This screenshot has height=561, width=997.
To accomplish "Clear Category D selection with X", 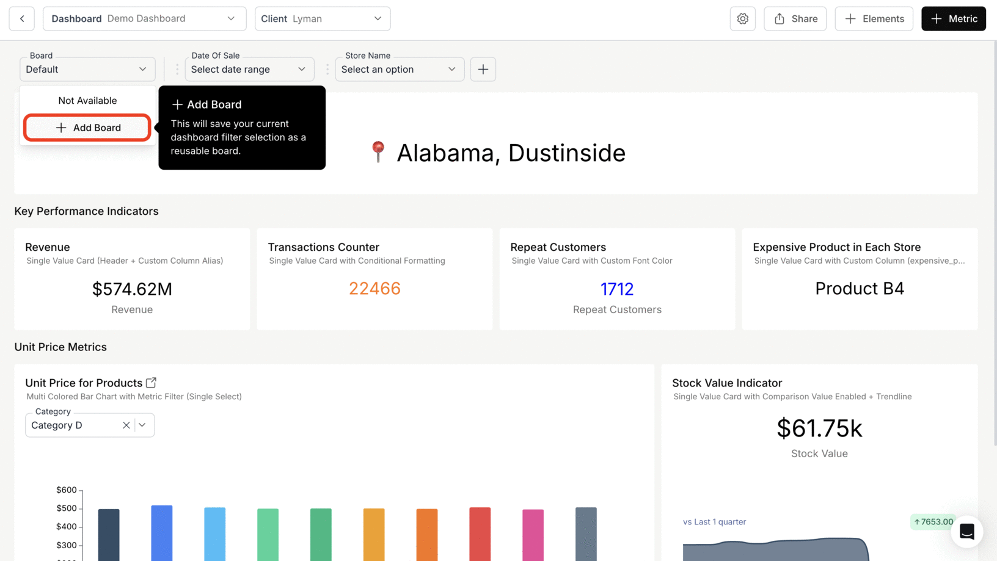I will (126, 425).
